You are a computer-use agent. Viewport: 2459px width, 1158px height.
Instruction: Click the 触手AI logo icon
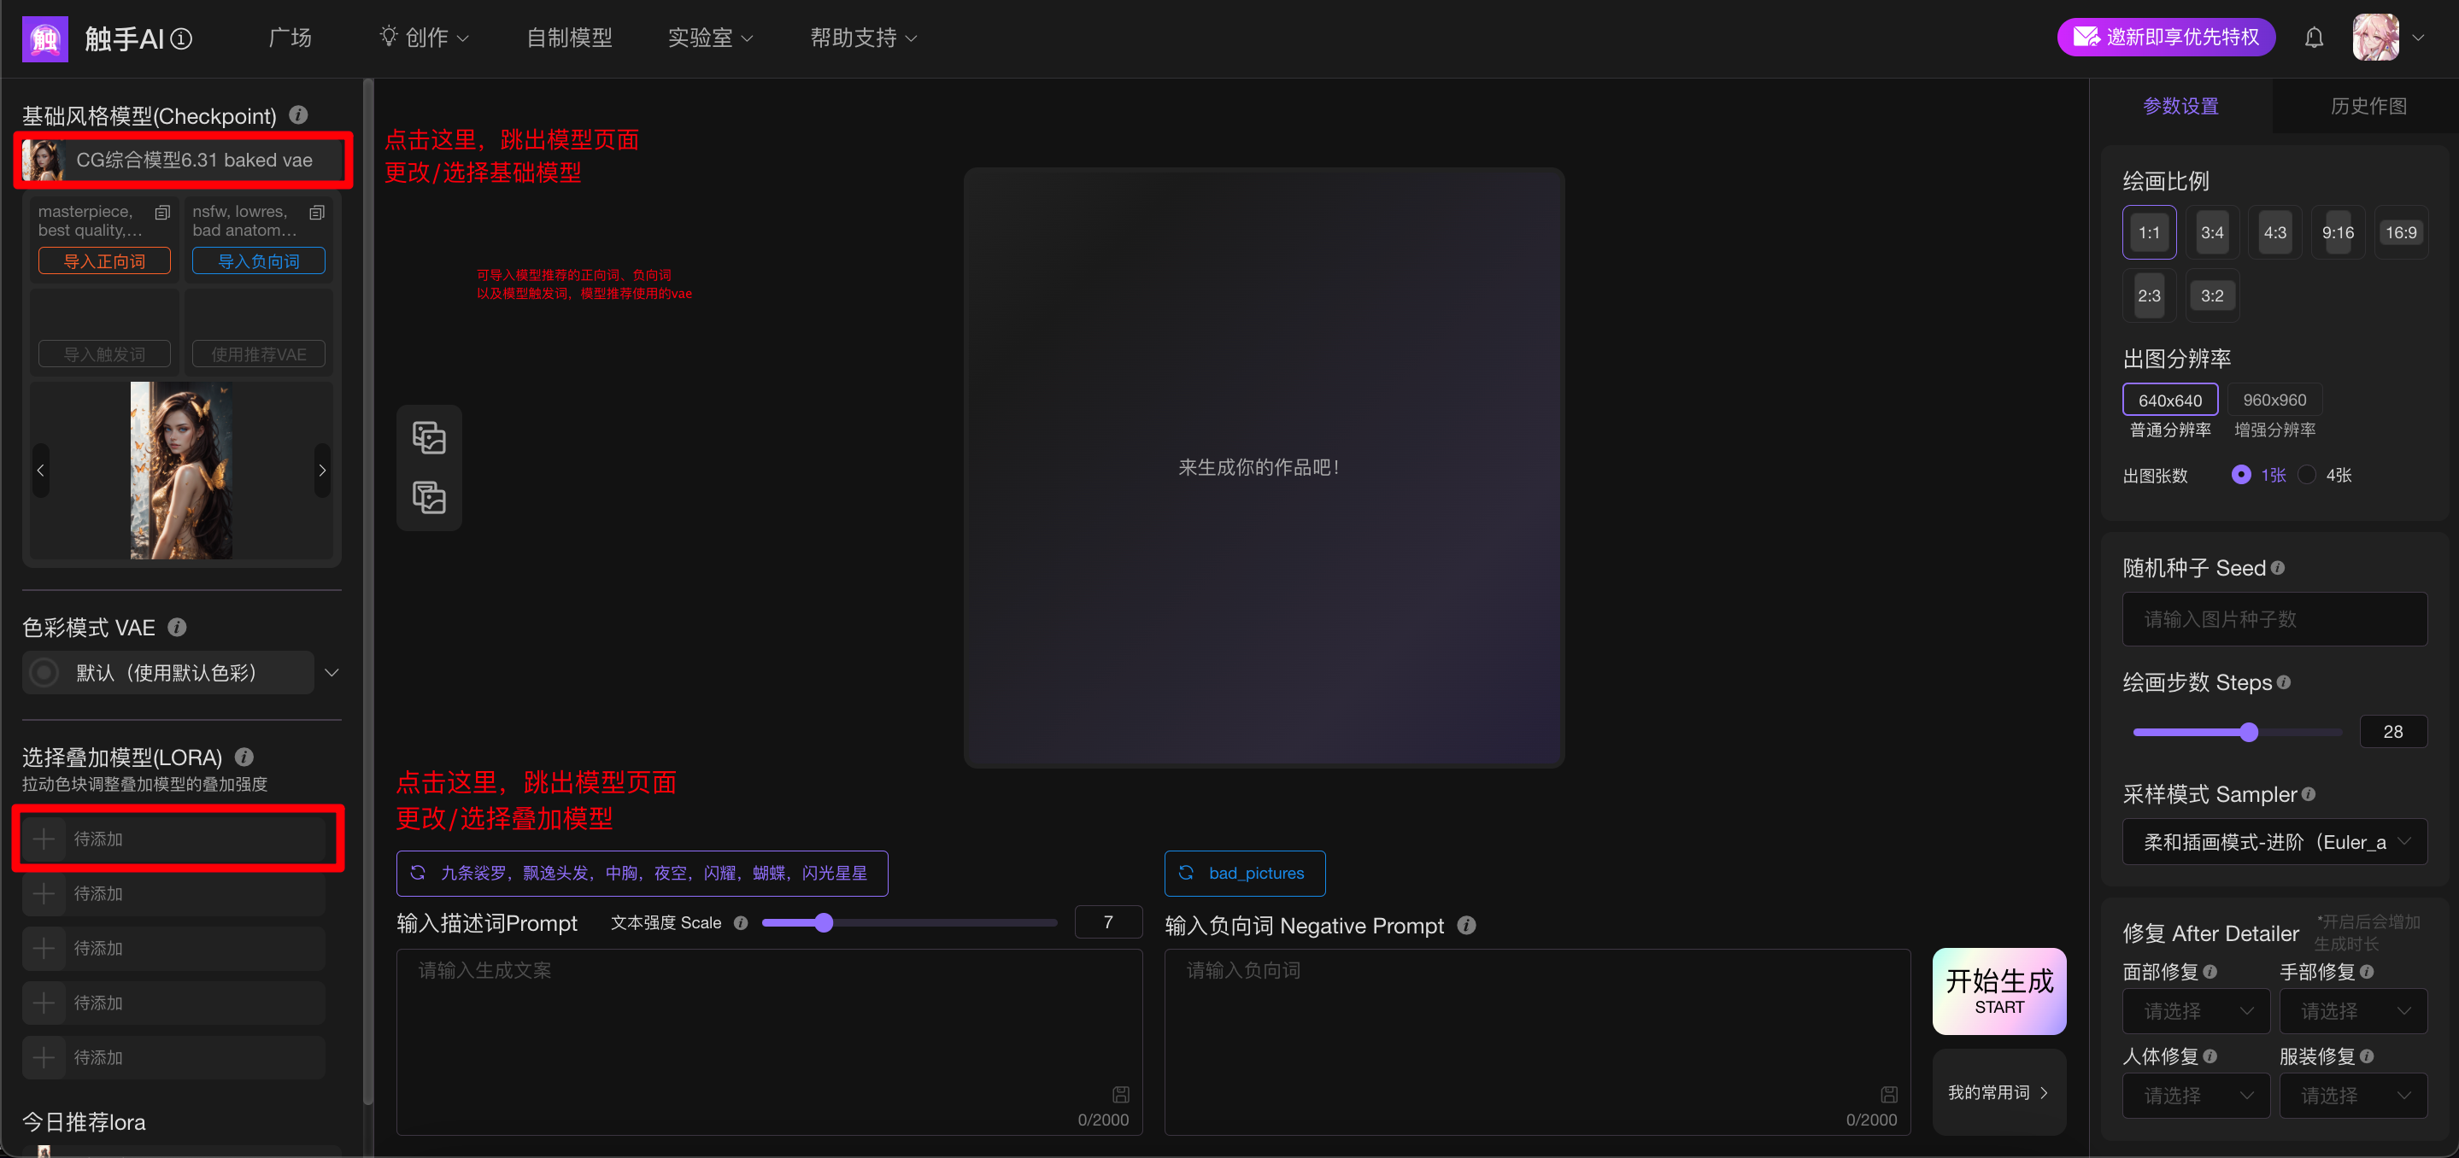point(45,38)
